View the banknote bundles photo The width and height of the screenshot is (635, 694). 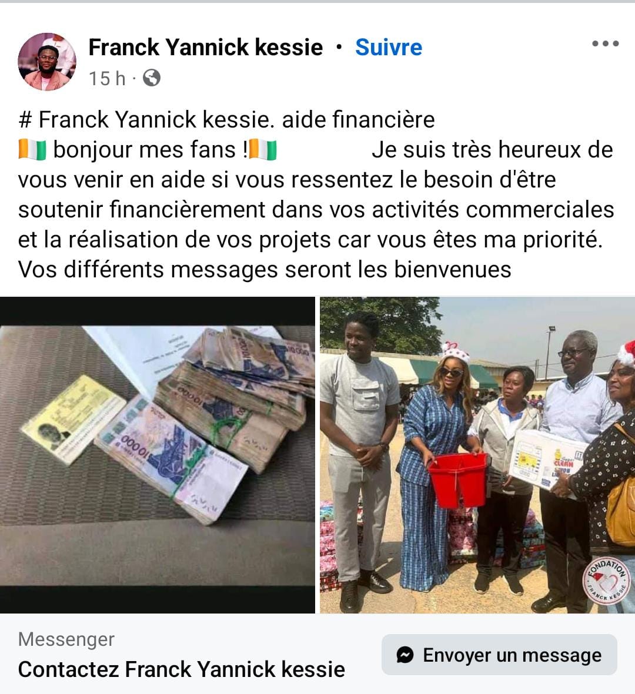pos(157,455)
